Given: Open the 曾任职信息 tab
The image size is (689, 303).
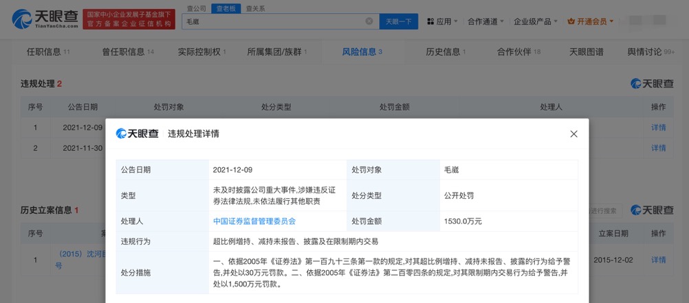Looking at the screenshot, I should [128, 51].
